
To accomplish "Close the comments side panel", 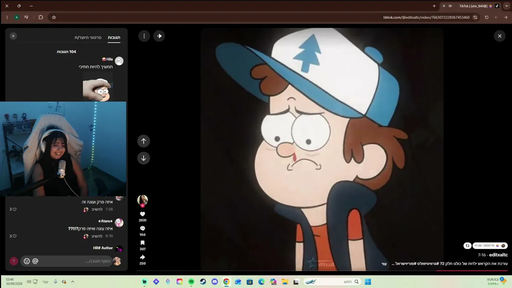I will 13,36.
